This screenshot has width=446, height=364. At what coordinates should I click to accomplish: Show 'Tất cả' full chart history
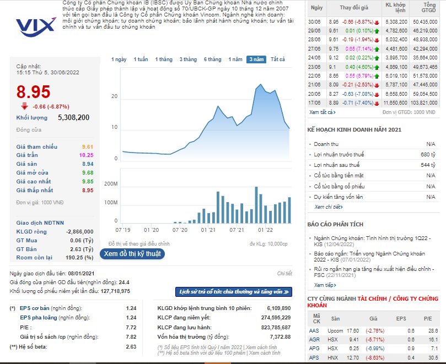point(278,59)
